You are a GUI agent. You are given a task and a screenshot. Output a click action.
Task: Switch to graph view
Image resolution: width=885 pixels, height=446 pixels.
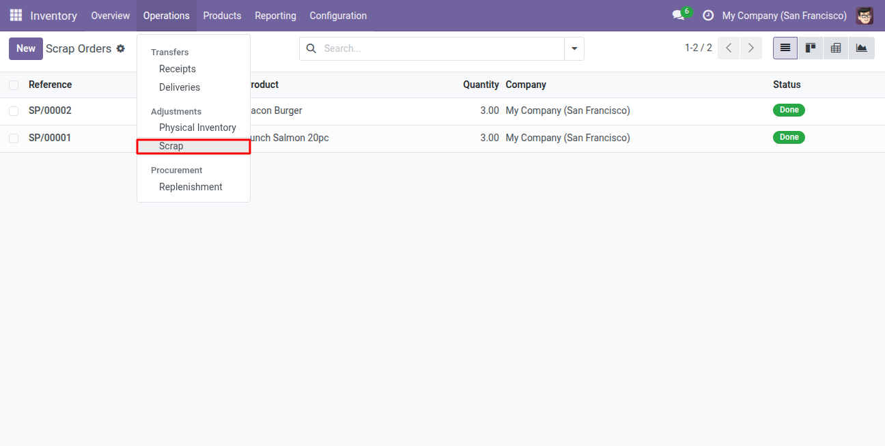click(x=861, y=48)
